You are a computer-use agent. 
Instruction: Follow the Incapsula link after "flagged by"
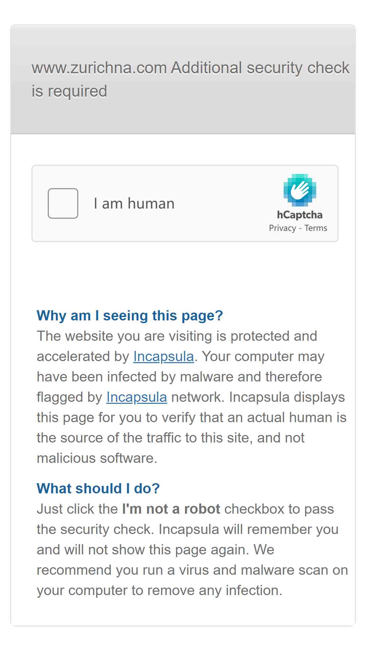click(x=137, y=397)
